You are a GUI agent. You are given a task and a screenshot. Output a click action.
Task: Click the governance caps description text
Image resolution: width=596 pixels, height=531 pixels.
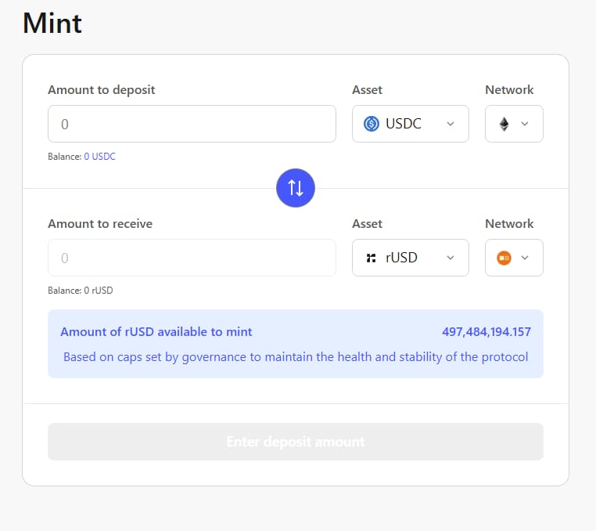tap(296, 357)
